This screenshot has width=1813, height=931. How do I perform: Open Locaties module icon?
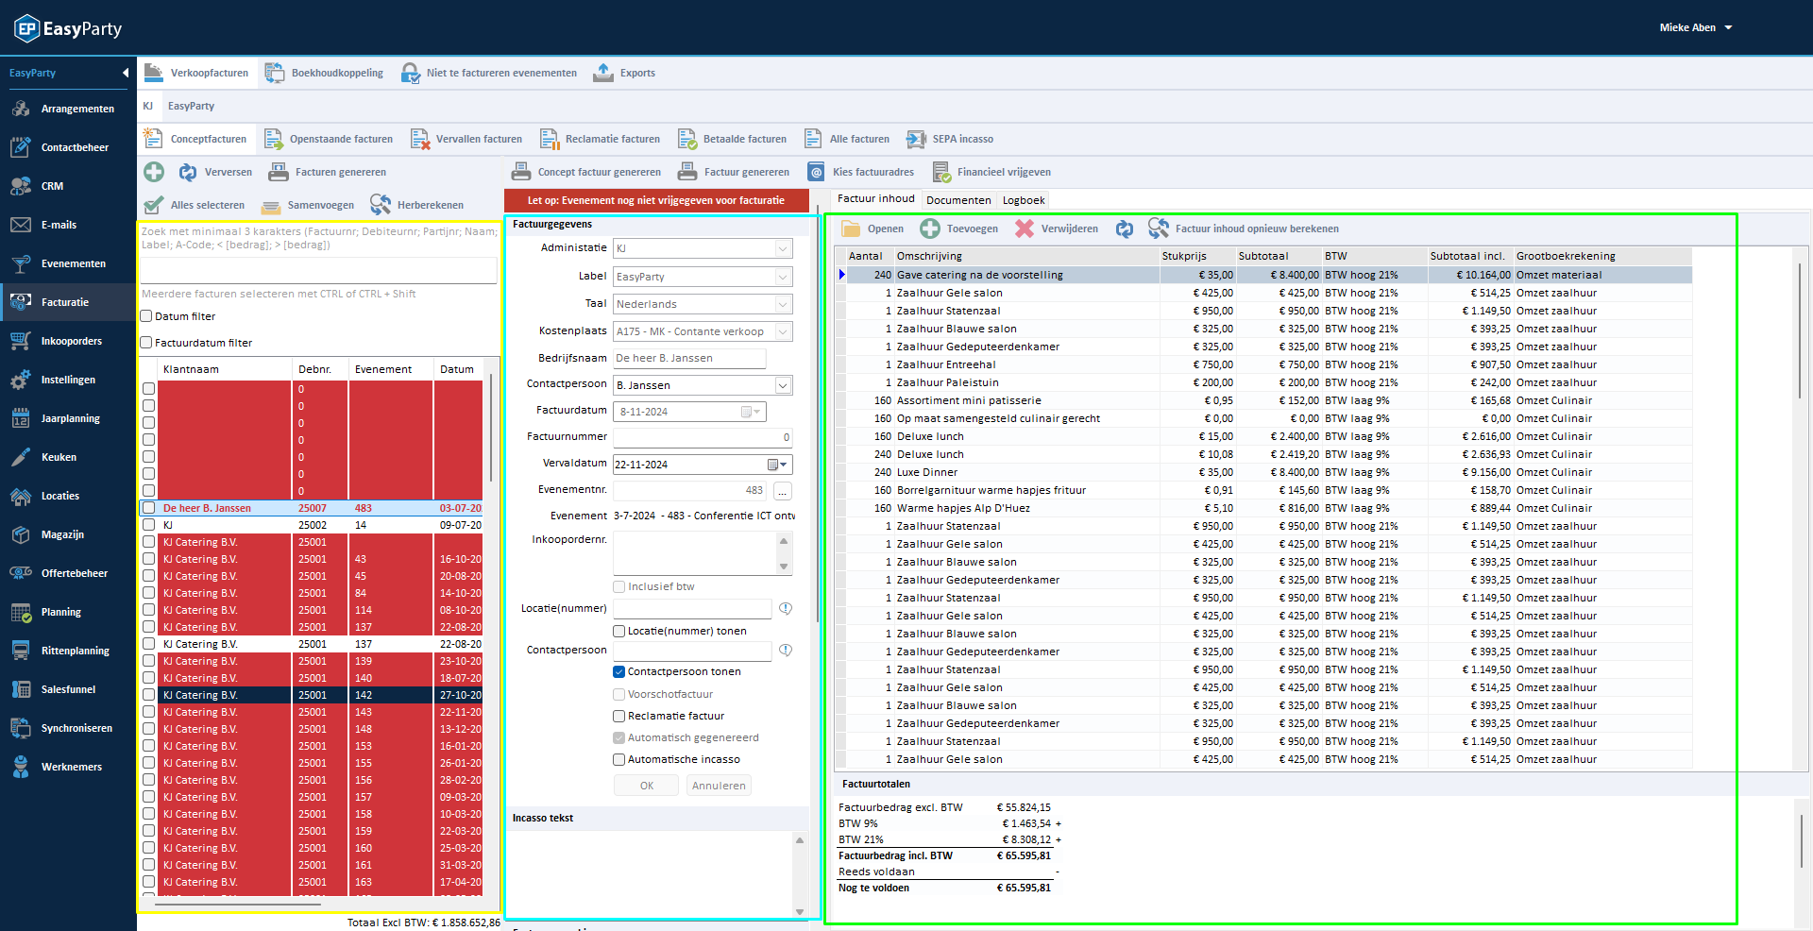tap(21, 496)
